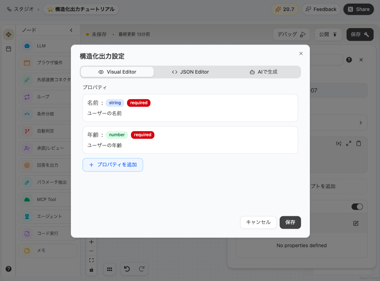Open the calendar icon in left rail
Screen dimensions: 380x281
click(9, 49)
